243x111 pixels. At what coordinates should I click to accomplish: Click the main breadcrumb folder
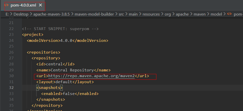(133, 14)
